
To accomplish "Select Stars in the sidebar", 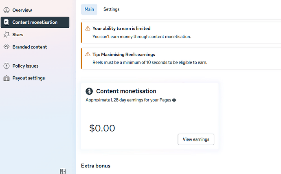I will tap(18, 35).
